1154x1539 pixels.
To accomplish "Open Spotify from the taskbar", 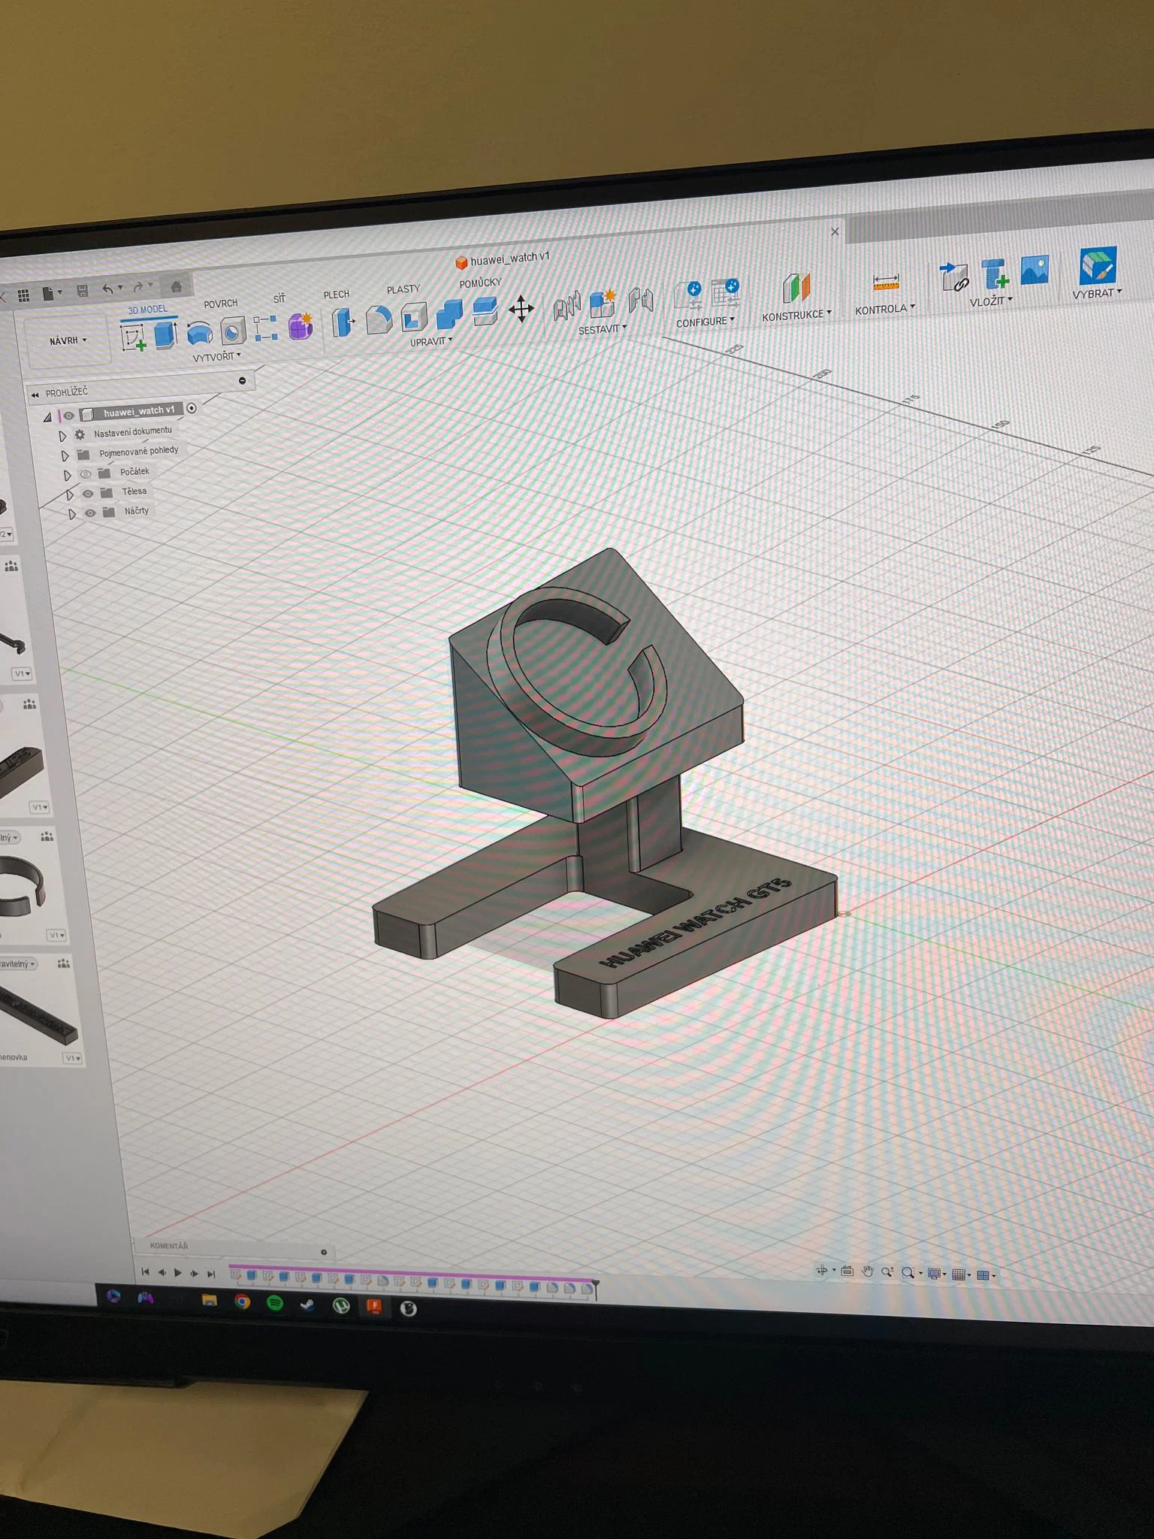I will tap(275, 1302).
